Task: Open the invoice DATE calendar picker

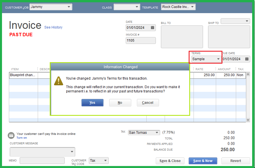Action: pos(153,28)
